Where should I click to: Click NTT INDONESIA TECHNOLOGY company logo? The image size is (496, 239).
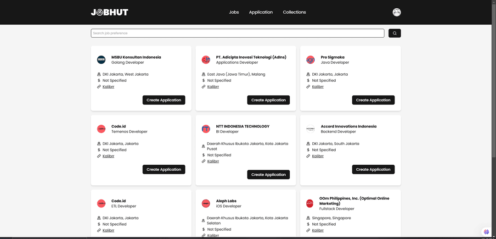(x=206, y=128)
